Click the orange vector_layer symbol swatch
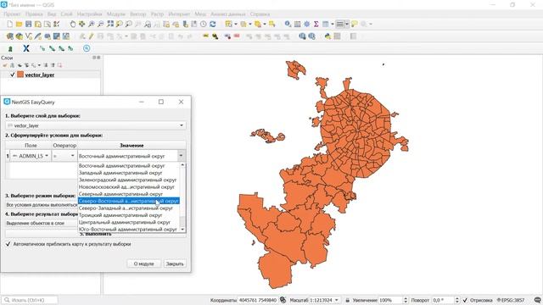543x305 pixels. (20, 75)
